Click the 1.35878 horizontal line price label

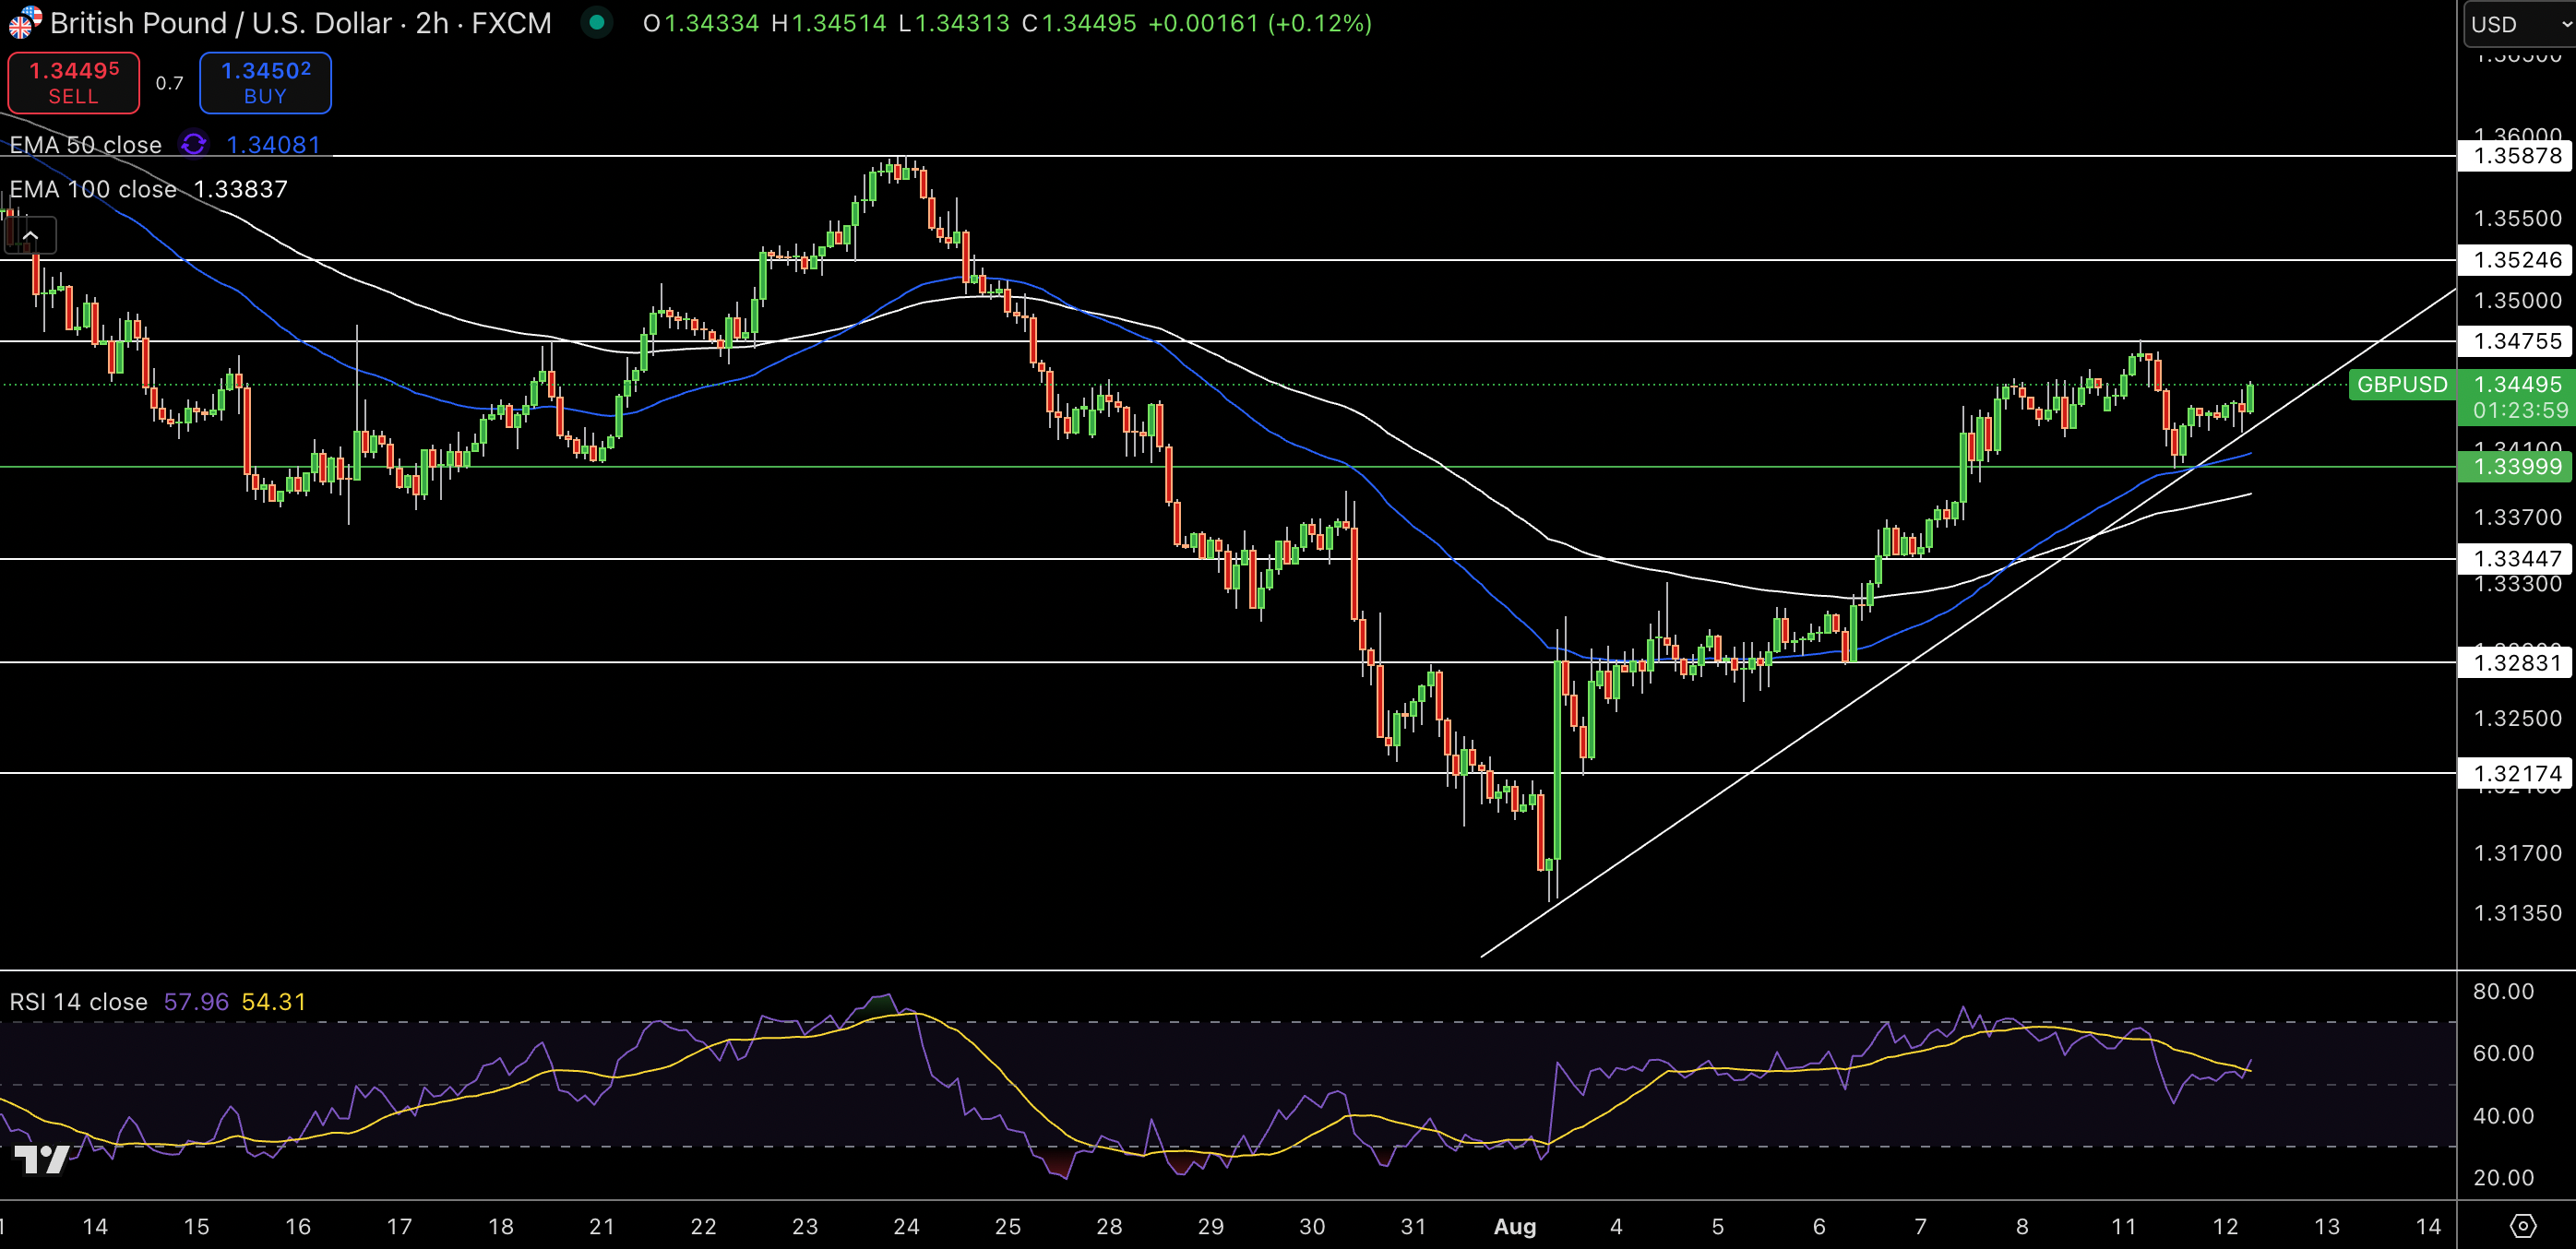point(2517,156)
